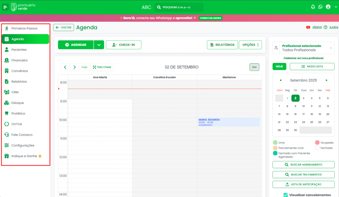
Task: Click the YouTube videos icon
Action: coord(308,27)
